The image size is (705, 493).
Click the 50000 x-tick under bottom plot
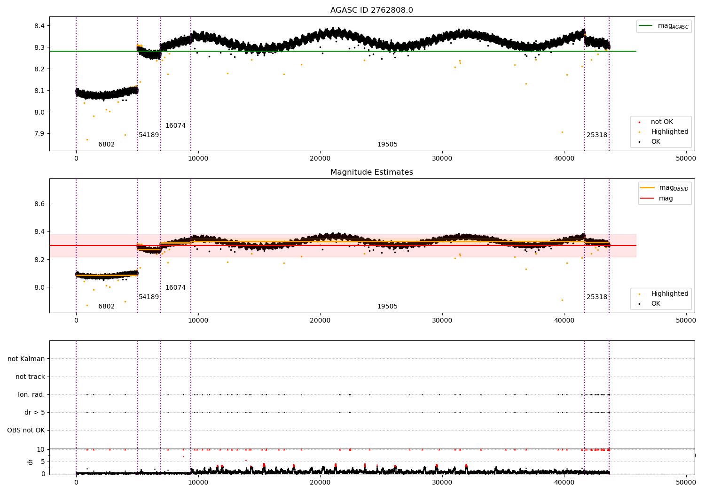click(x=686, y=482)
